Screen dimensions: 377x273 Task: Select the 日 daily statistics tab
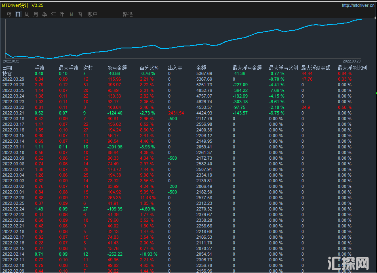coord(18,14)
